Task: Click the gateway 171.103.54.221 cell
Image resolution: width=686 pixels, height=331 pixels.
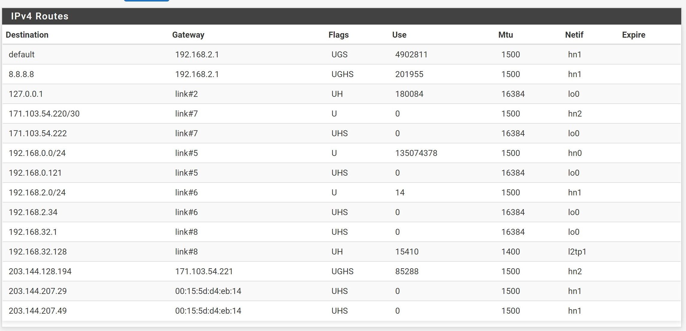Action: click(x=204, y=272)
